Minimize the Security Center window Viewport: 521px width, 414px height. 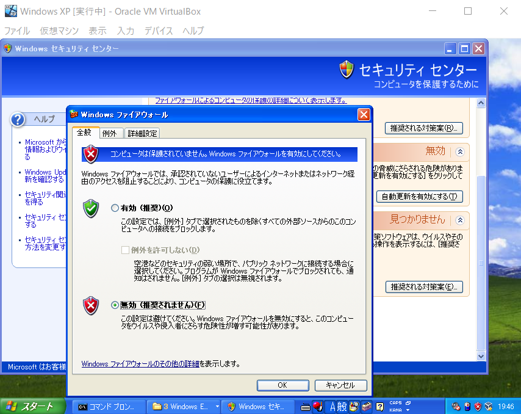coord(450,49)
